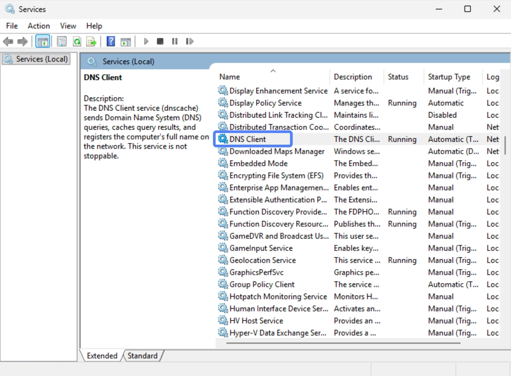Image resolution: width=511 pixels, height=376 pixels.
Task: Pause the service with Pause icon
Action: coord(175,42)
